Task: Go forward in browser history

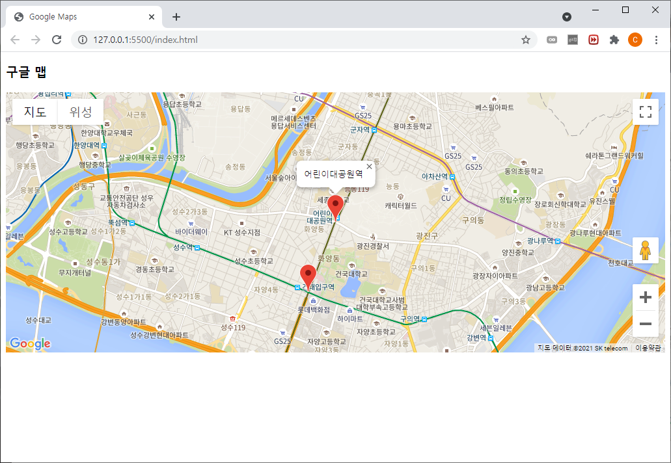Action: [x=36, y=40]
